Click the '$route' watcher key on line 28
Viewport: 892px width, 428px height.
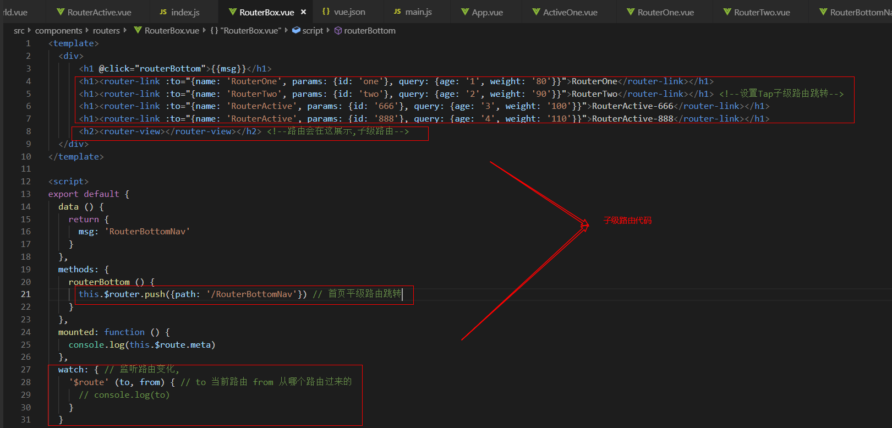(89, 382)
